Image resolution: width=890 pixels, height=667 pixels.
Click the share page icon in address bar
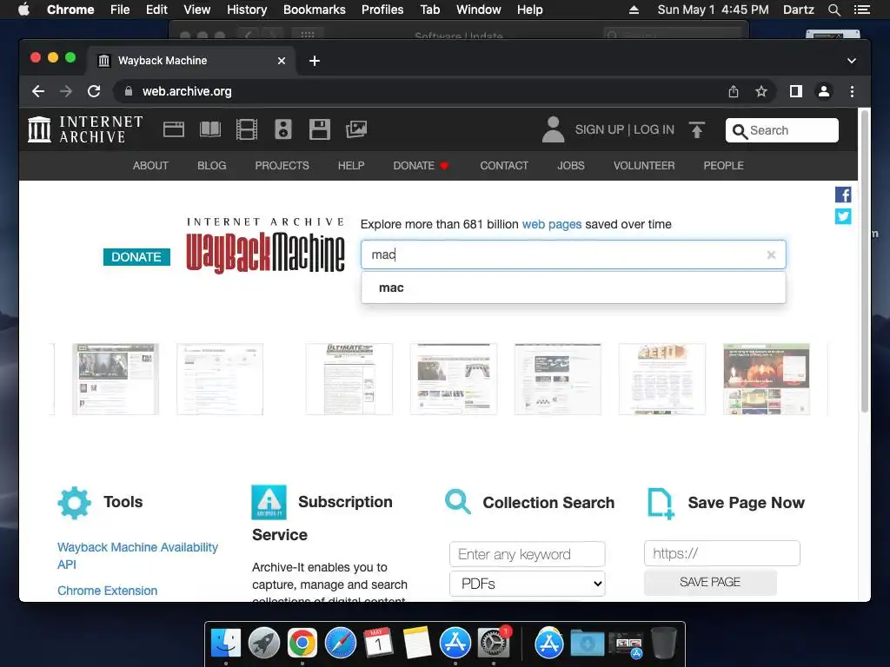(734, 91)
